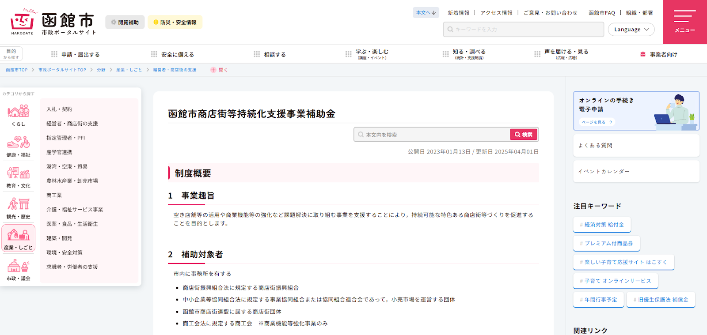The height and width of the screenshot is (335, 707).
Task: Click the warning icon on 防災・安全情報
Action: tap(156, 22)
